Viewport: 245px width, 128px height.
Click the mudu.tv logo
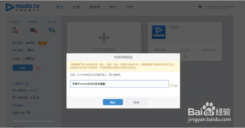(x=23, y=7)
